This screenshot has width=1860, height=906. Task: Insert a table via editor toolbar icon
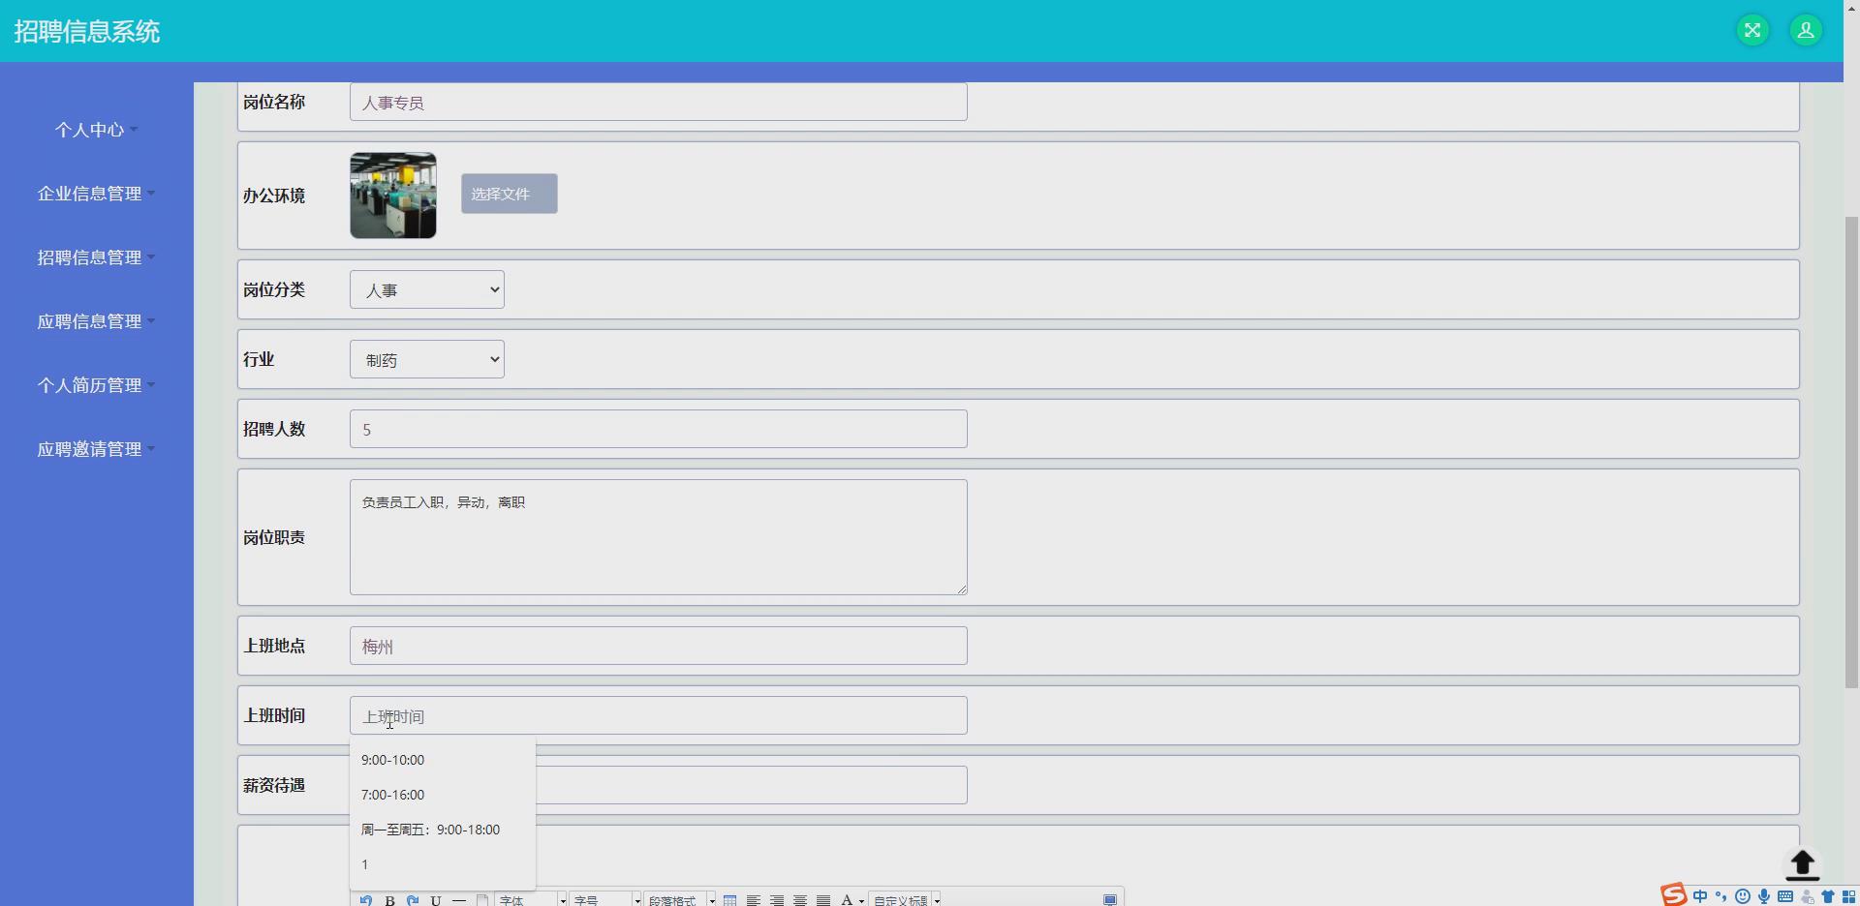point(730,900)
